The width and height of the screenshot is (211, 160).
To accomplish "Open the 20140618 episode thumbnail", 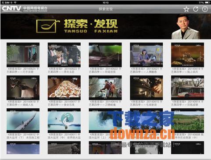I will click(x=23, y=88).
